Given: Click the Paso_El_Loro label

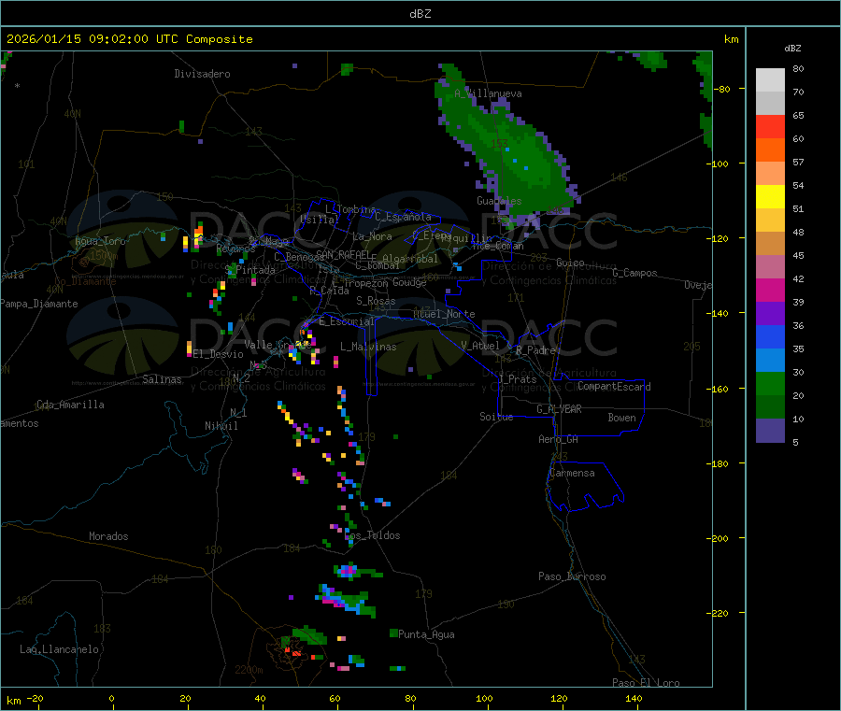Looking at the screenshot, I should [x=646, y=683].
